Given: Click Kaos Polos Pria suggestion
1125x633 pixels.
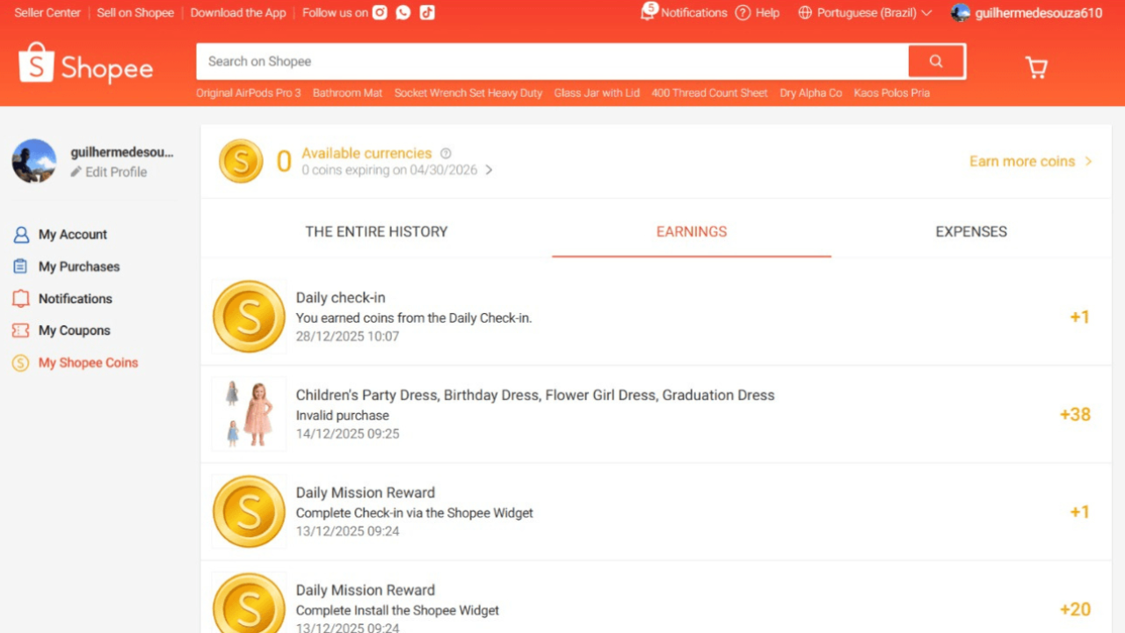Looking at the screenshot, I should click(x=892, y=92).
